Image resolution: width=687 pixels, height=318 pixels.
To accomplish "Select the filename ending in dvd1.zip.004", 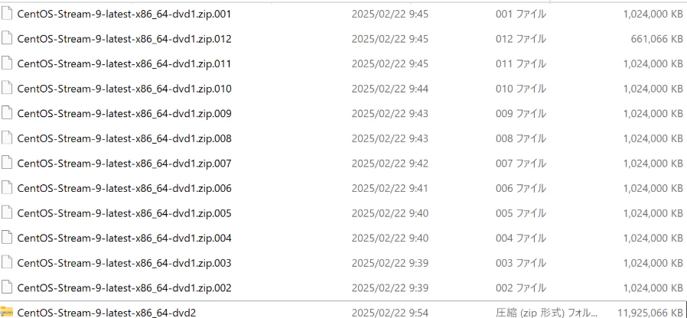I will pyautogui.click(x=124, y=238).
